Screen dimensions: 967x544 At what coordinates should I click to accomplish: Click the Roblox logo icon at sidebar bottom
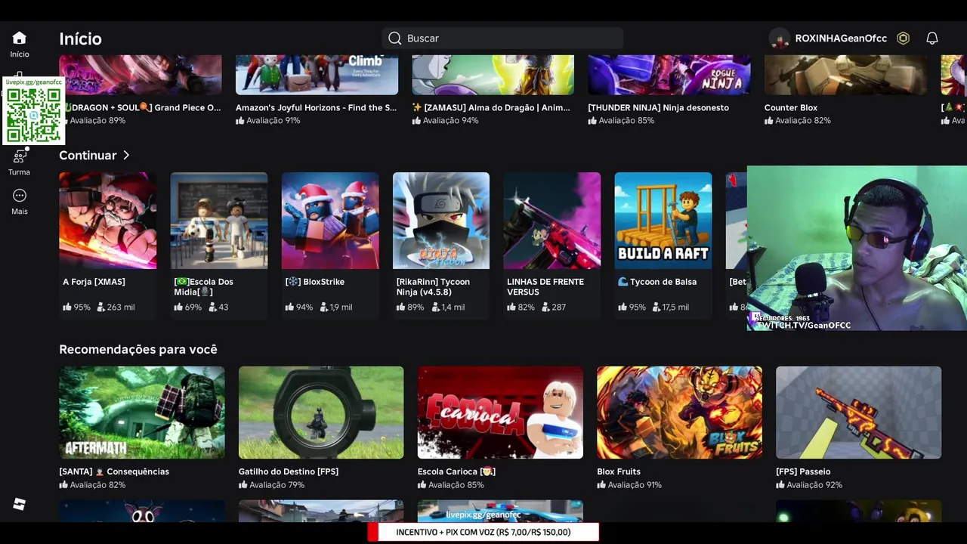tap(20, 504)
